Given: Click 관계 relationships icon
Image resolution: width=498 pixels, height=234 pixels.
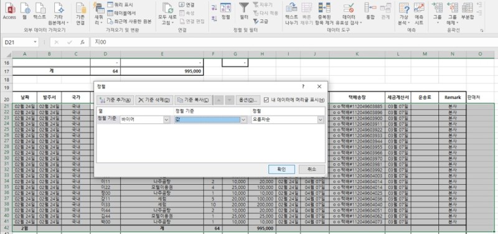Looking at the screenshot, I should pyautogui.click(x=385, y=11).
